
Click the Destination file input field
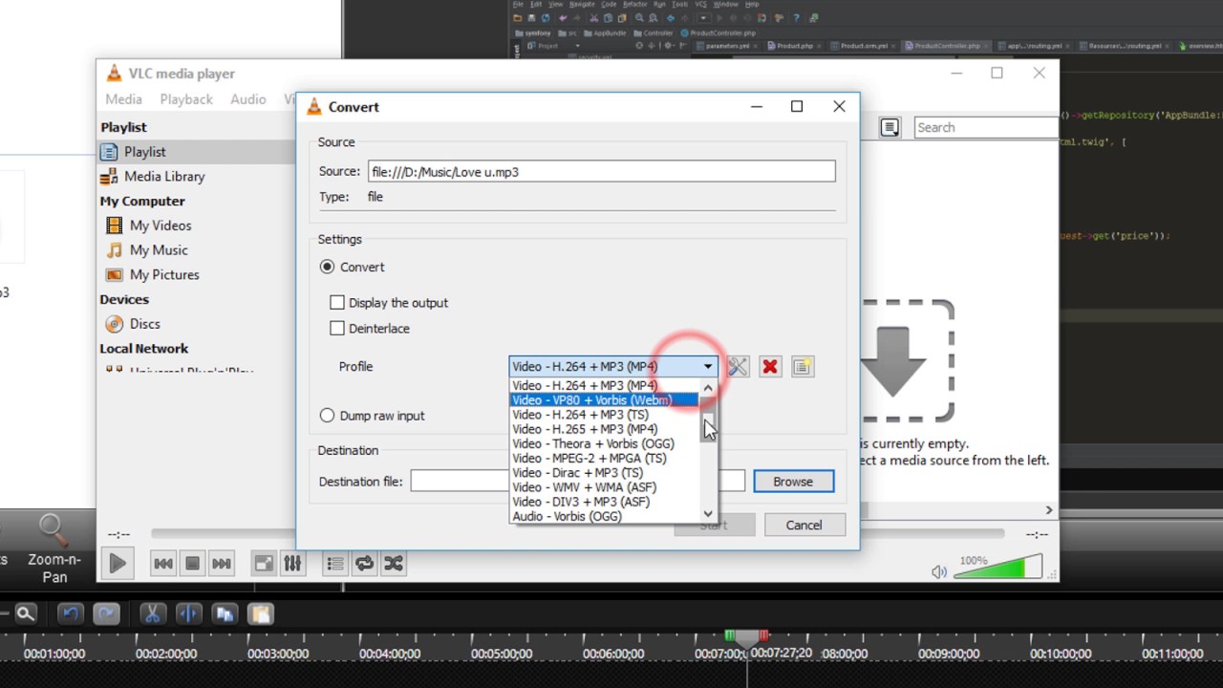pyautogui.click(x=577, y=482)
